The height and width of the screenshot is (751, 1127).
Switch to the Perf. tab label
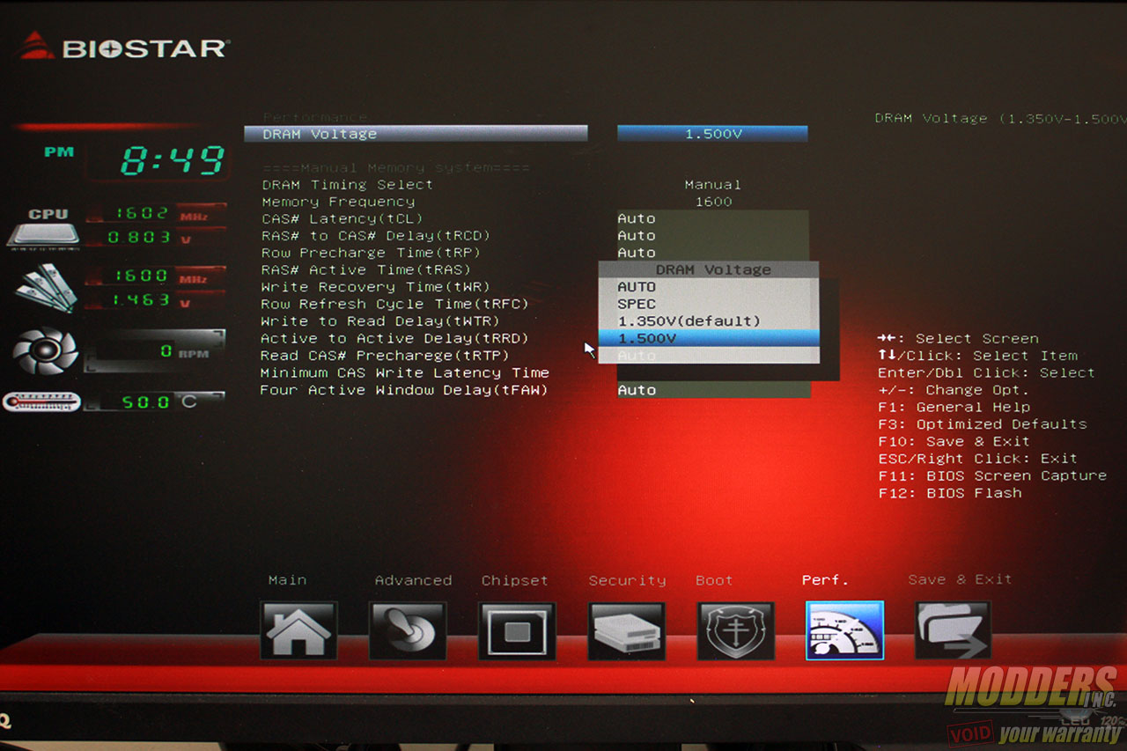point(825,580)
